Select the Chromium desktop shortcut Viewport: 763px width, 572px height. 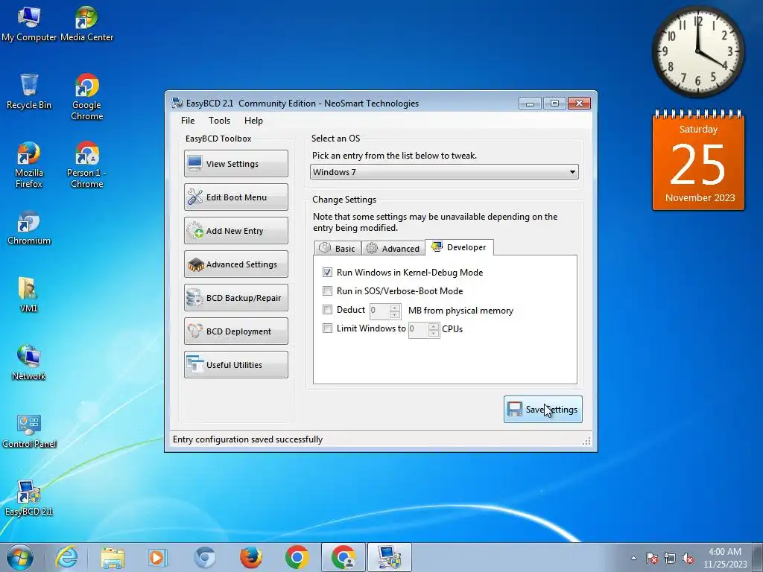[x=29, y=227]
